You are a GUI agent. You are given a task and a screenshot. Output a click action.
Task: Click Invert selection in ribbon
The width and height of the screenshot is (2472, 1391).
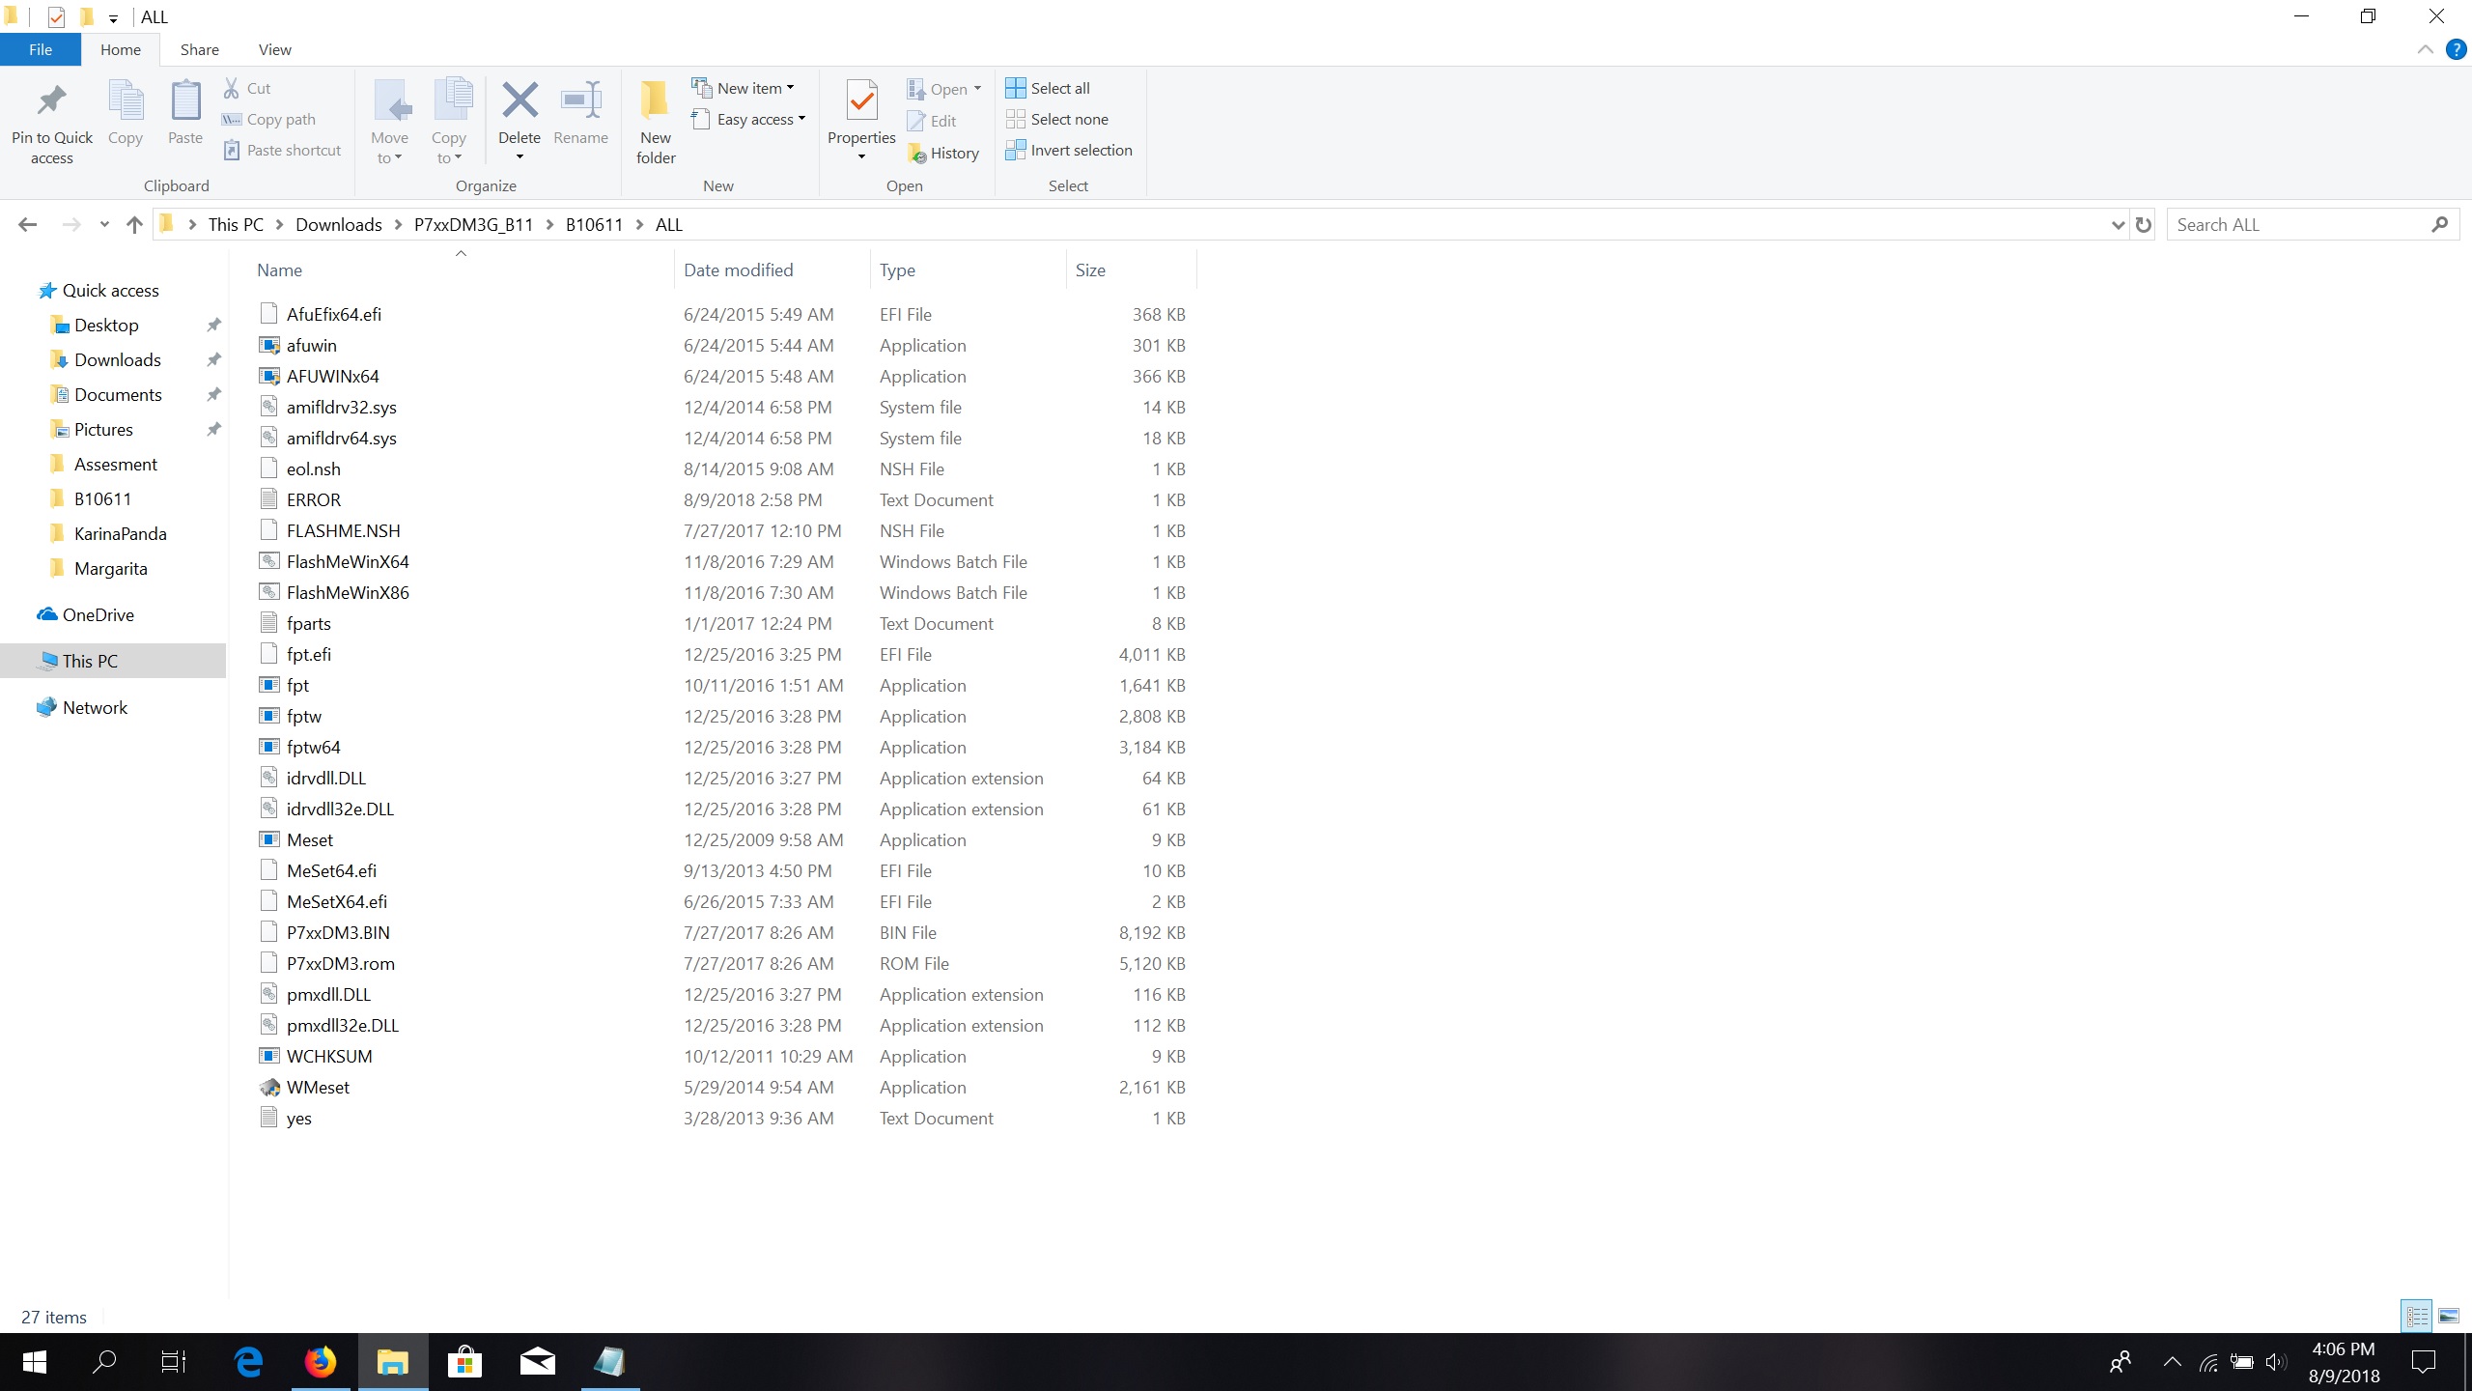click(x=1069, y=150)
